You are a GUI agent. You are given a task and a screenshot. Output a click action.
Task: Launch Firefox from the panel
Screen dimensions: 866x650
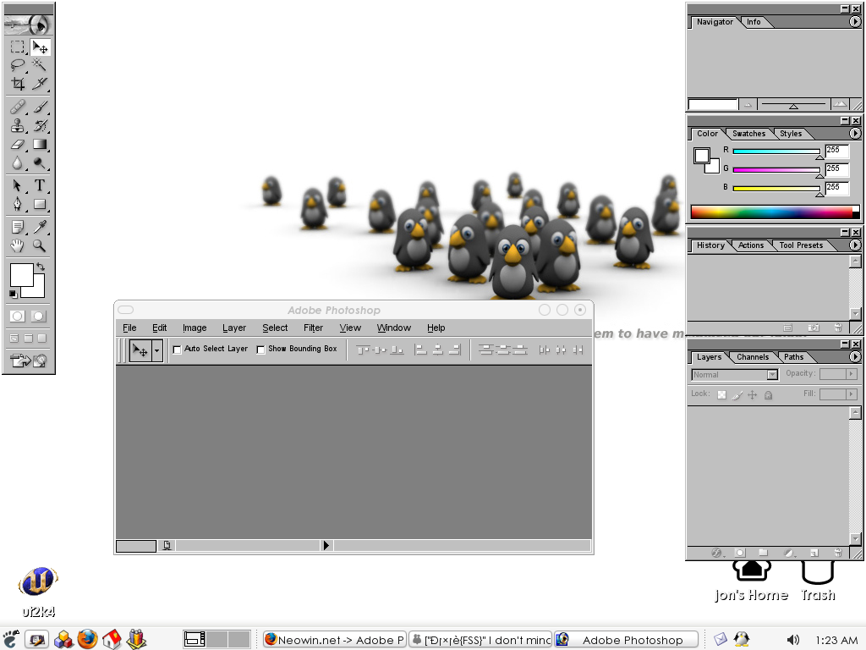coord(87,639)
